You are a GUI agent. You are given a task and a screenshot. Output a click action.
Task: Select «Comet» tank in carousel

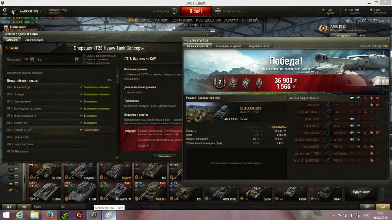[x=256, y=194]
